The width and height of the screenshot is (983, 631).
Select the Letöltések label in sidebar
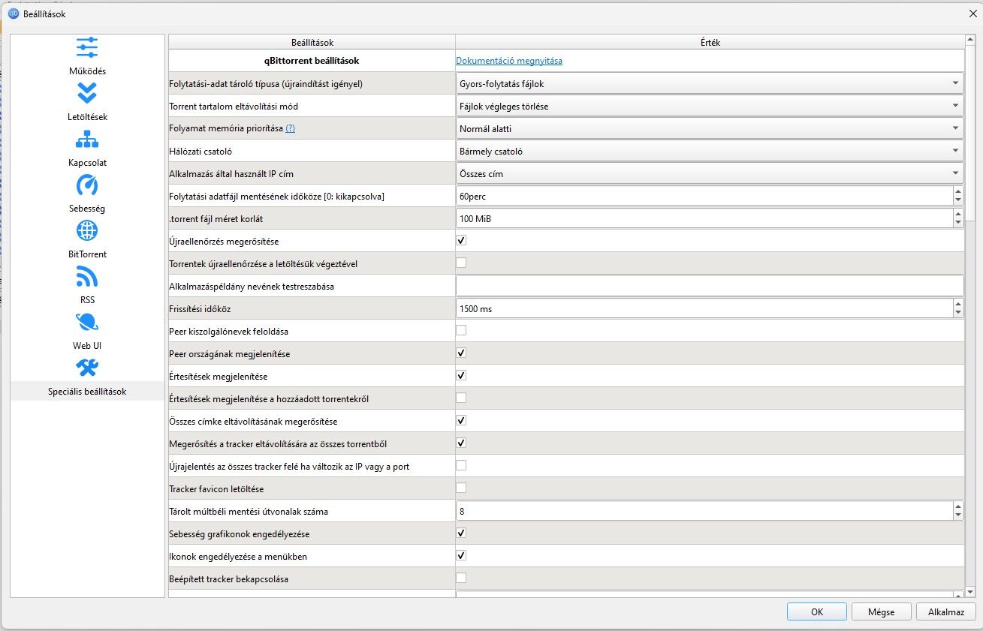[87, 117]
